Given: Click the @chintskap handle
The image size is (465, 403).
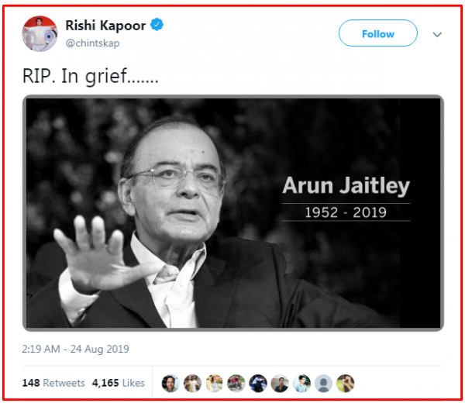Looking at the screenshot, I should pos(92,43).
